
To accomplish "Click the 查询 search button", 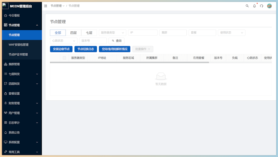I will (117, 41).
